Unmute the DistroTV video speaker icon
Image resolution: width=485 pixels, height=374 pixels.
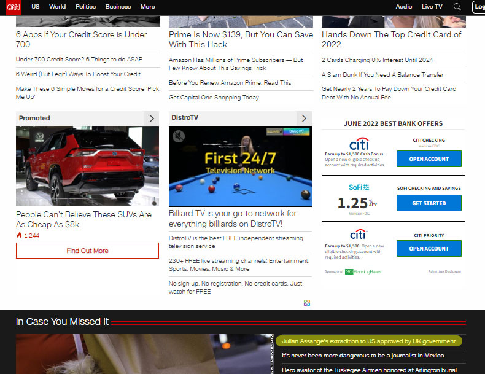(x=179, y=136)
